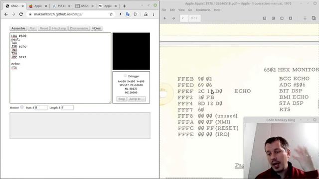Screen dimensions: 319x179
Task: Switch to the PIA tab
Action: [x=61, y=6]
